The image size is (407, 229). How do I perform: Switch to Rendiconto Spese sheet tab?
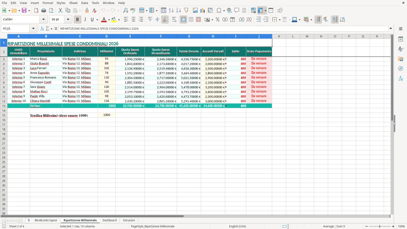pos(46,220)
